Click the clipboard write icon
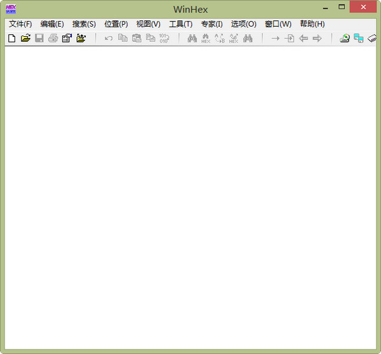Image resolution: width=381 pixels, height=354 pixels. [137, 38]
